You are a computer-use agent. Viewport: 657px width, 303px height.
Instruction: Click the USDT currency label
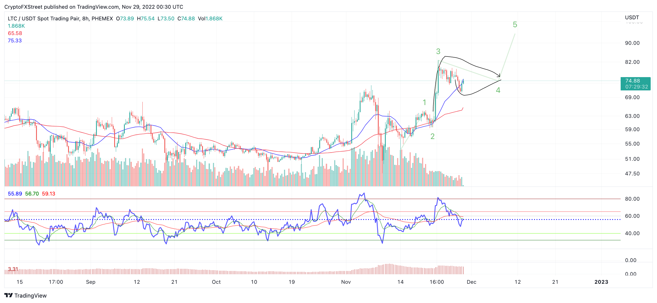click(x=632, y=17)
